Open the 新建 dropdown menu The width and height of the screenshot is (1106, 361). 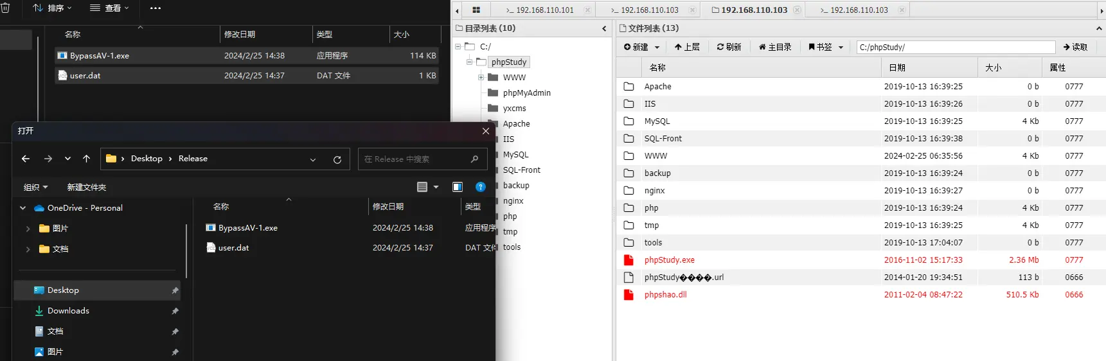coord(641,47)
